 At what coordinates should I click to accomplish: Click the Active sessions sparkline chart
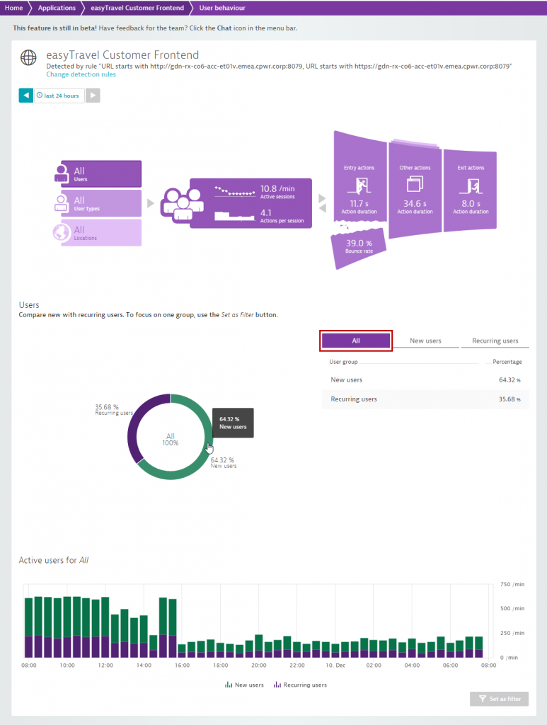point(235,191)
